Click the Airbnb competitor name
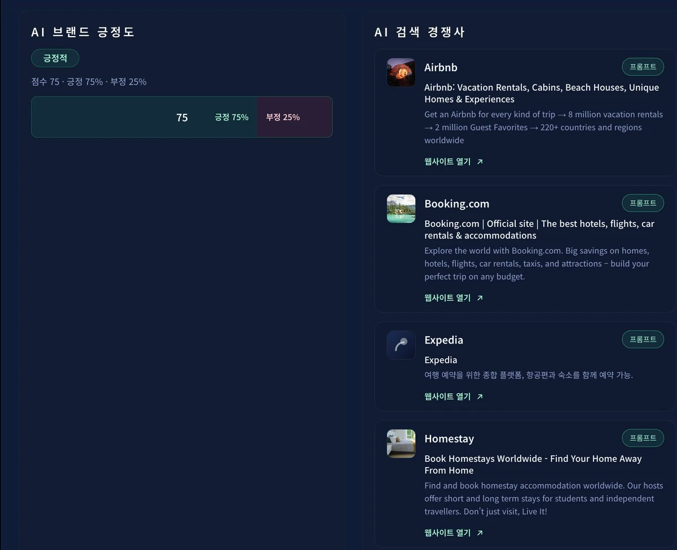The image size is (677, 550). pos(441,68)
